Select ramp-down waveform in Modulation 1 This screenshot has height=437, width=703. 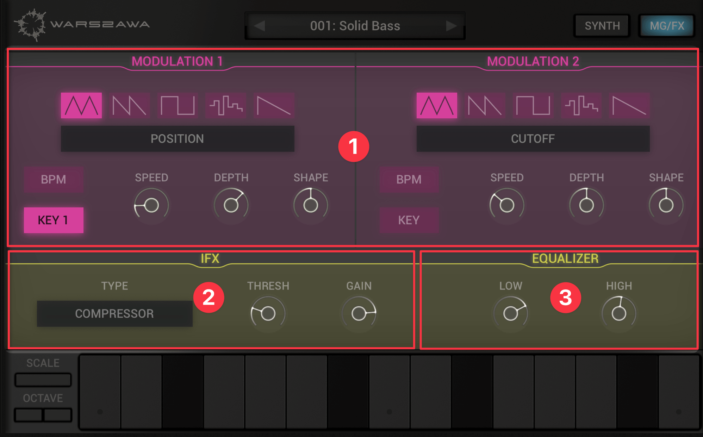click(x=274, y=105)
